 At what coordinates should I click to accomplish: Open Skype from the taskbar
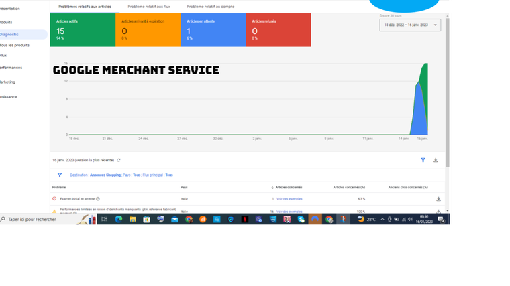click(301, 219)
